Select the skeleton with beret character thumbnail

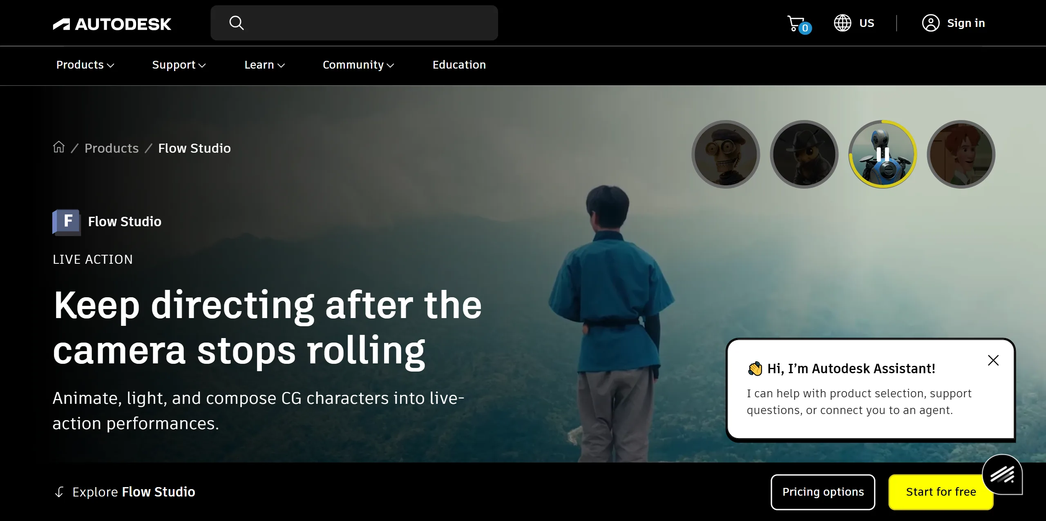(x=726, y=154)
